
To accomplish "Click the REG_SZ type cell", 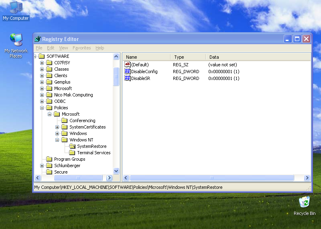I will click(181, 65).
